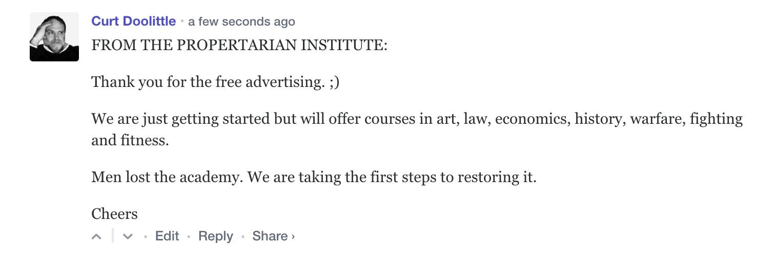Click the words 'and fitness.' in the comment
Image resolution: width=776 pixels, height=267 pixels.
[x=130, y=140]
